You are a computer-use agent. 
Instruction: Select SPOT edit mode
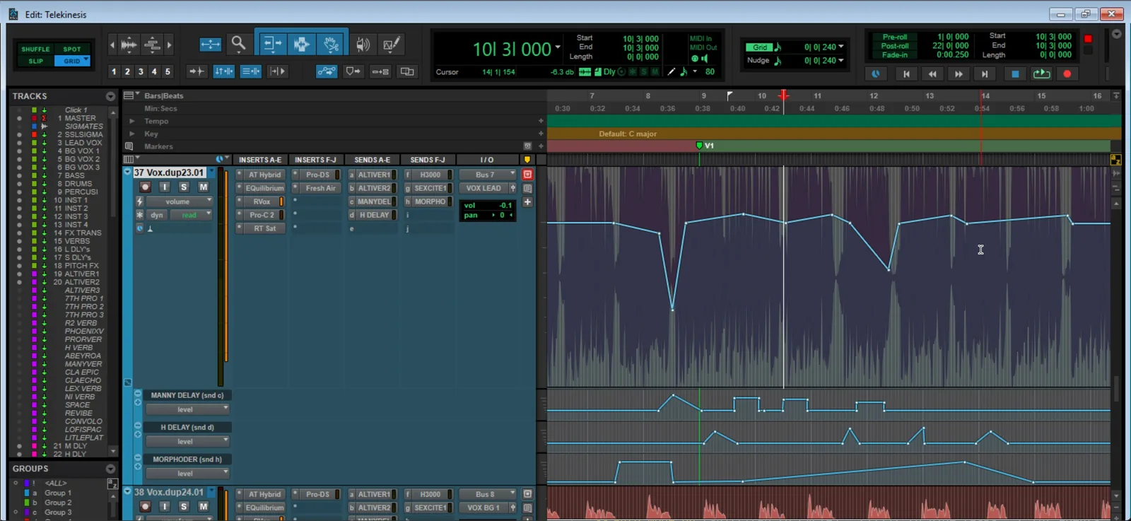tap(72, 49)
